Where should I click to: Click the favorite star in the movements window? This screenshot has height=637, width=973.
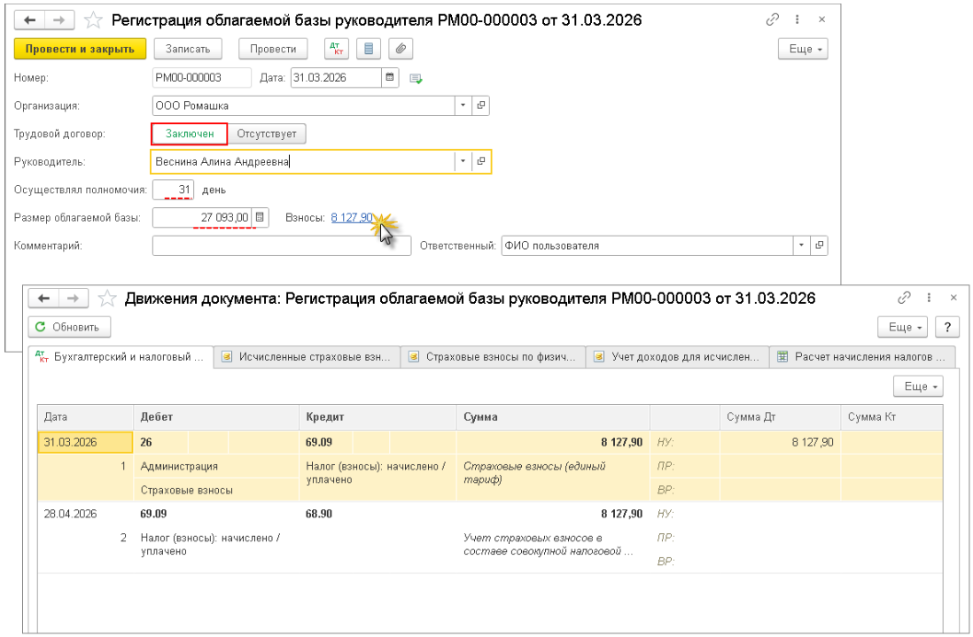(107, 298)
